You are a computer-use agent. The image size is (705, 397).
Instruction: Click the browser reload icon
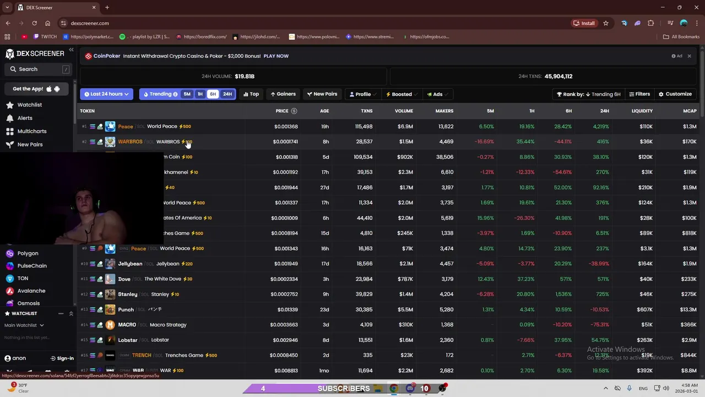34,23
